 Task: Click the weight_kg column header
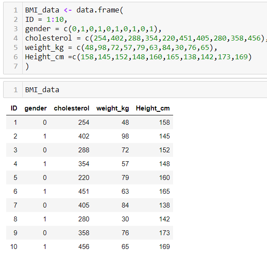click(113, 109)
